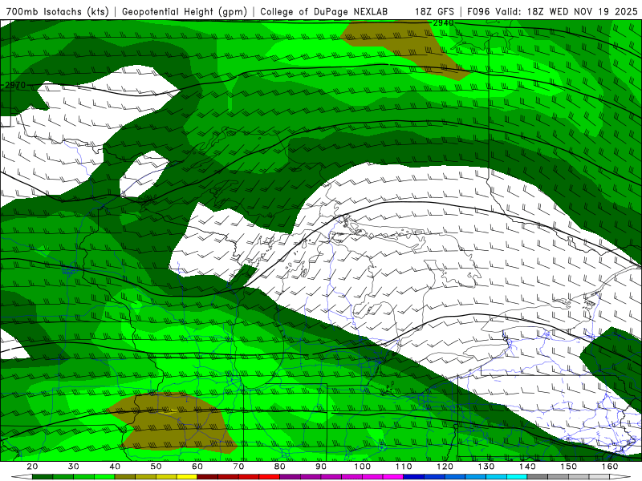The width and height of the screenshot is (642, 481).
Task: Click the 'Valid: 18Z WED NOV 19 2025' text
Action: [x=567, y=11]
